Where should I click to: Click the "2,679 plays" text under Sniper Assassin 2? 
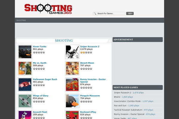pos(86,49)
